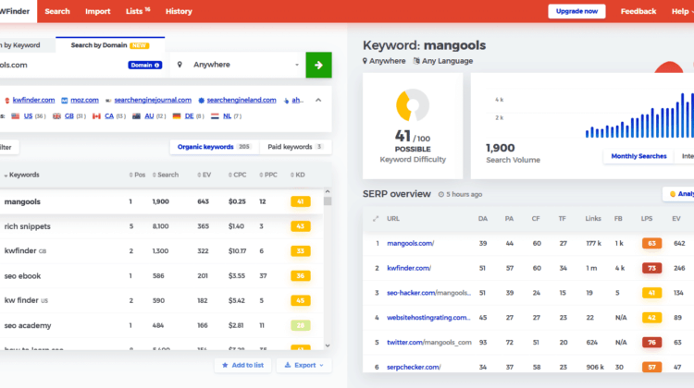
Task: Sort by the KD column header
Action: 297,175
